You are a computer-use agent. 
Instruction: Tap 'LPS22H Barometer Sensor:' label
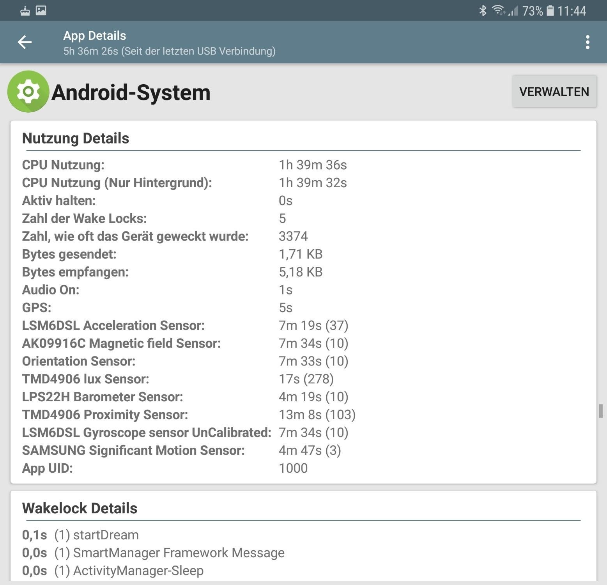pos(103,397)
